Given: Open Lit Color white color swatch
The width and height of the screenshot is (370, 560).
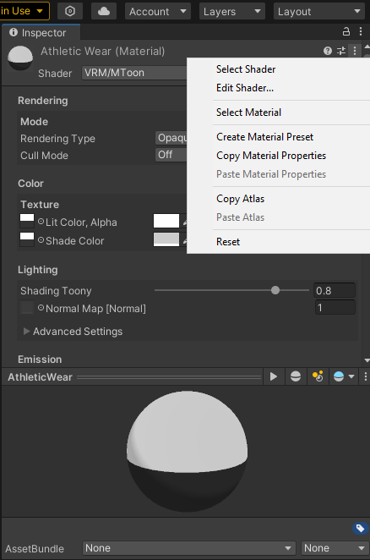Looking at the screenshot, I should pyautogui.click(x=166, y=221).
